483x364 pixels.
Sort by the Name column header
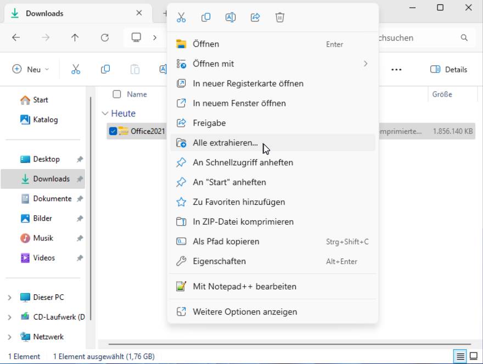coord(137,94)
